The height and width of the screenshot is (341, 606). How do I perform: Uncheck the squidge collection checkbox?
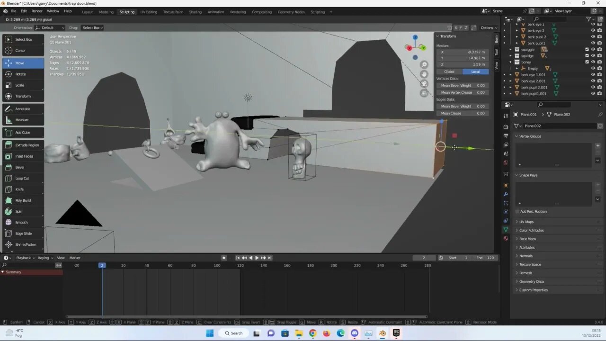tap(587, 55)
